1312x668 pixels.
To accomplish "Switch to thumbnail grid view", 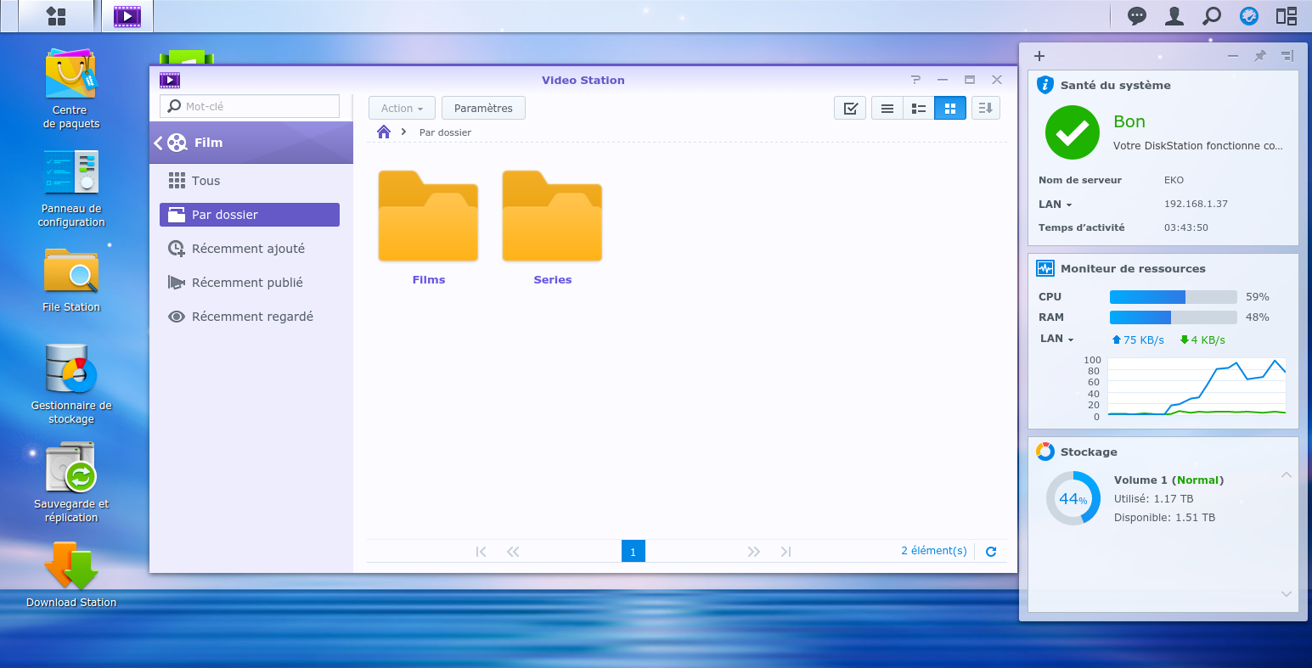I will pos(950,109).
